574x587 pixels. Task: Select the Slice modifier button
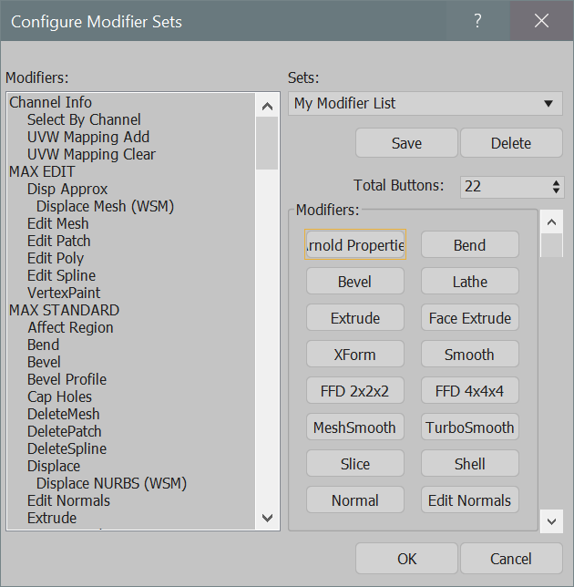click(x=355, y=463)
